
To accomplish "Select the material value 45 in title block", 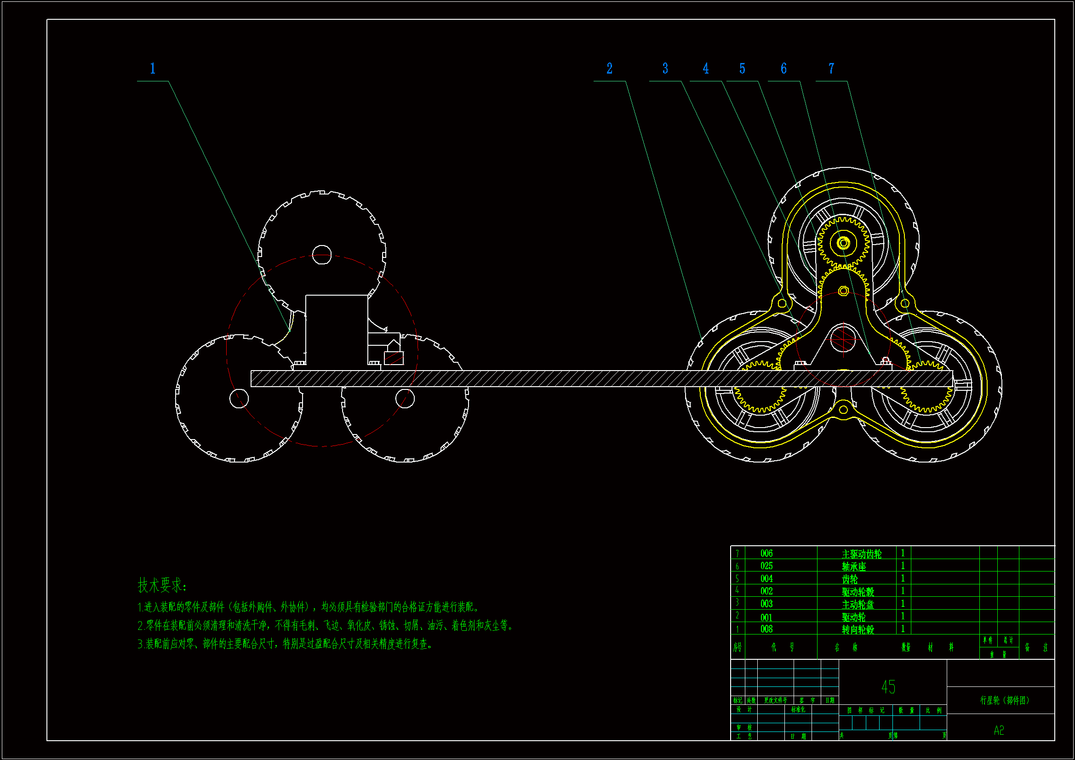I will [888, 687].
